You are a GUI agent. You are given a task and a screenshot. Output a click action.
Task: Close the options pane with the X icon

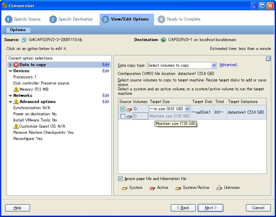[x=268, y=59]
